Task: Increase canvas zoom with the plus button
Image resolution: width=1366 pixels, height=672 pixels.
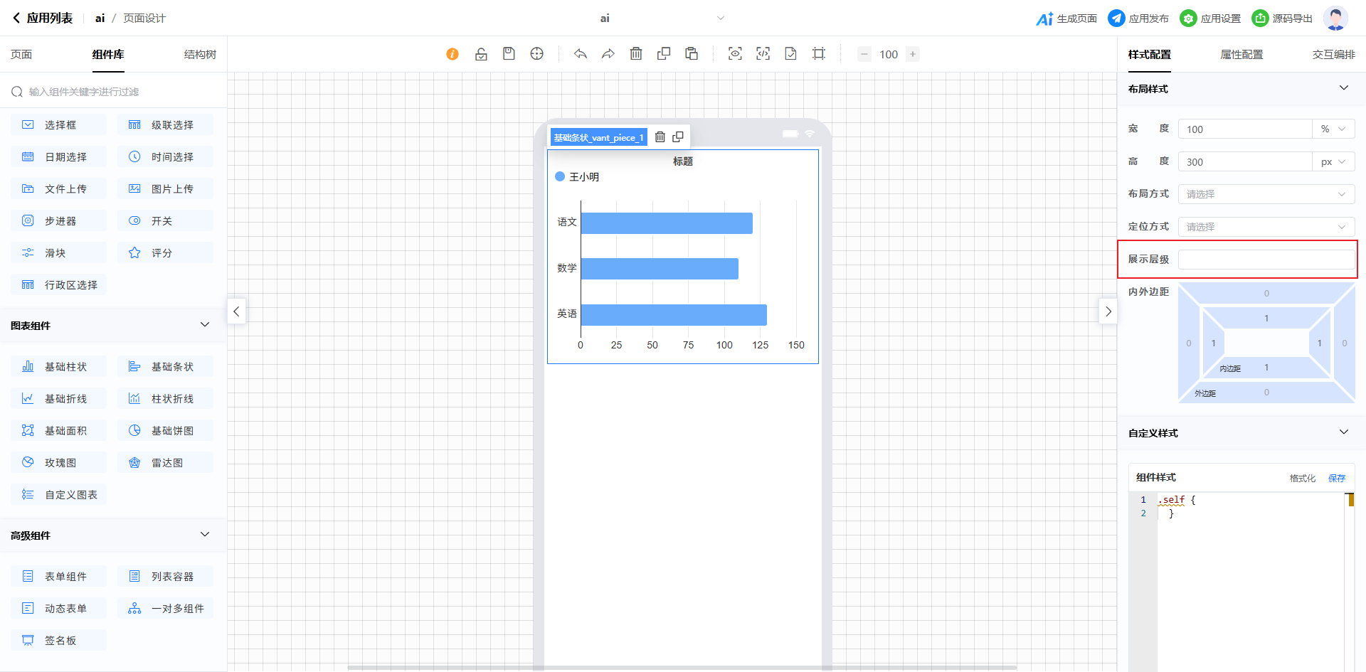Action: pos(913,54)
